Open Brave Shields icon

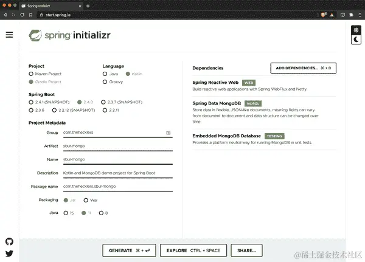pos(324,15)
